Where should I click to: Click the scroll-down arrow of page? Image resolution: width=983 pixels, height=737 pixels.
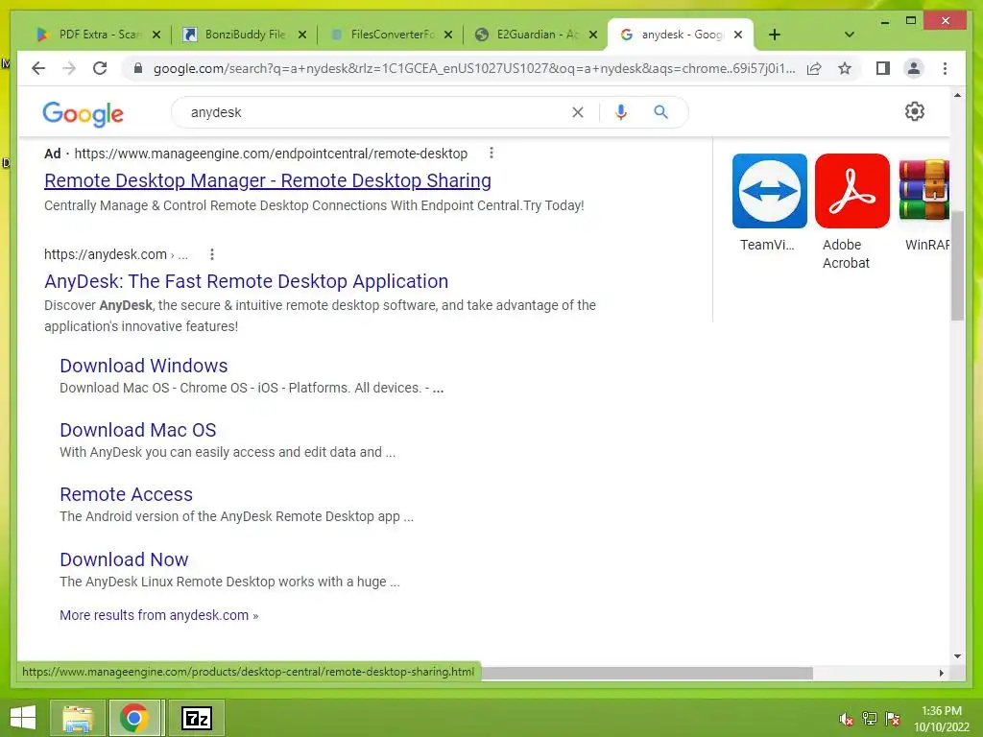pos(957,656)
